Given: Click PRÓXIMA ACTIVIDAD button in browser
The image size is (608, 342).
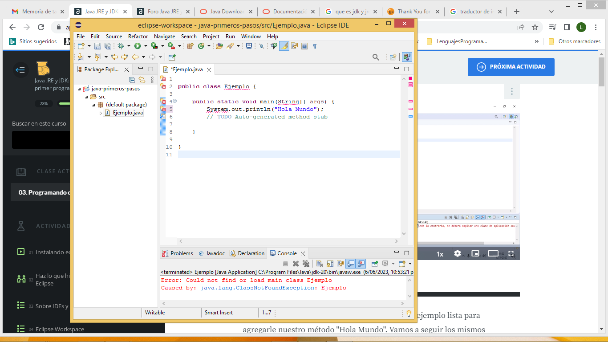Looking at the screenshot, I should [x=511, y=67].
